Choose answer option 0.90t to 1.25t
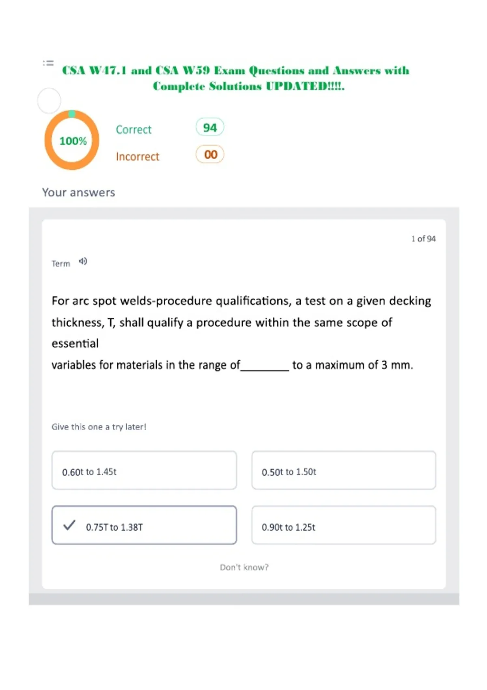Viewport: 487px width, 690px height. pyautogui.click(x=344, y=525)
